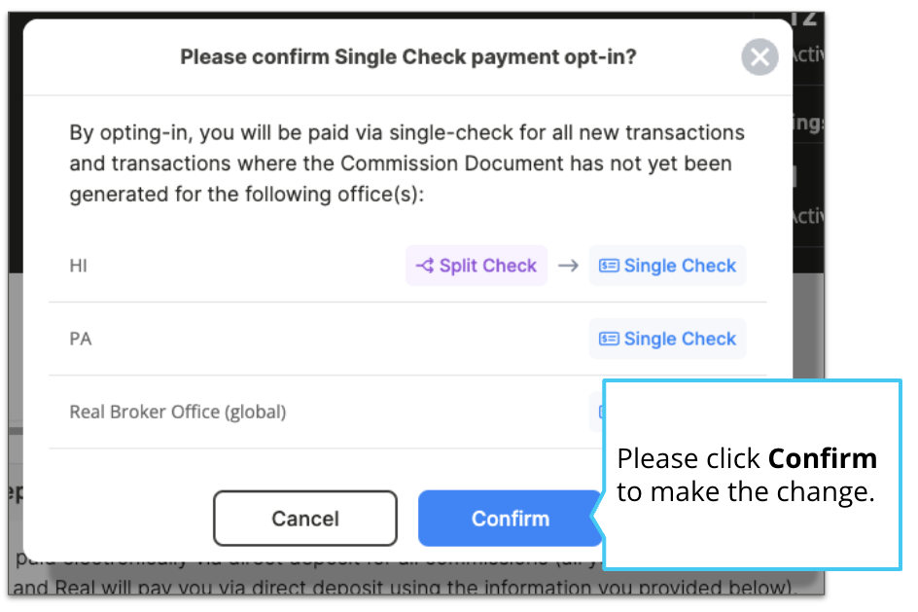The image size is (918, 612).
Task: Select the Single Check label in the HI row
Action: [x=680, y=266]
